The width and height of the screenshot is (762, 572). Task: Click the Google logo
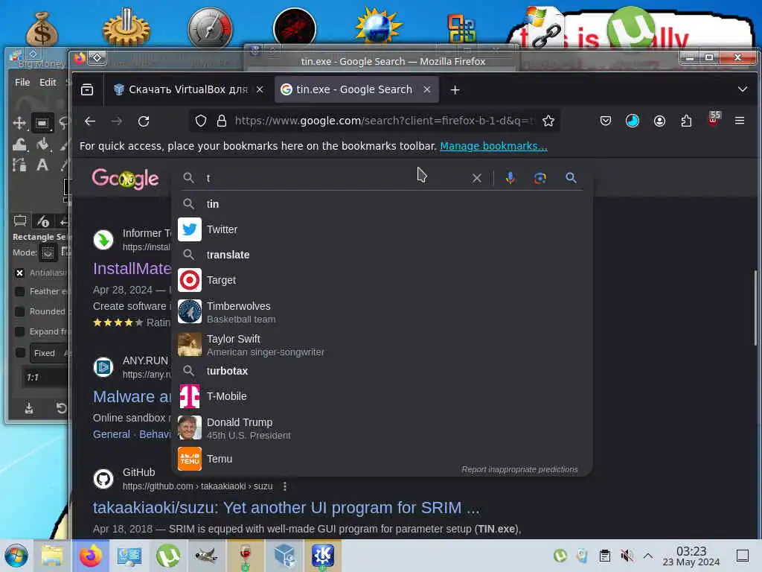[x=125, y=179]
